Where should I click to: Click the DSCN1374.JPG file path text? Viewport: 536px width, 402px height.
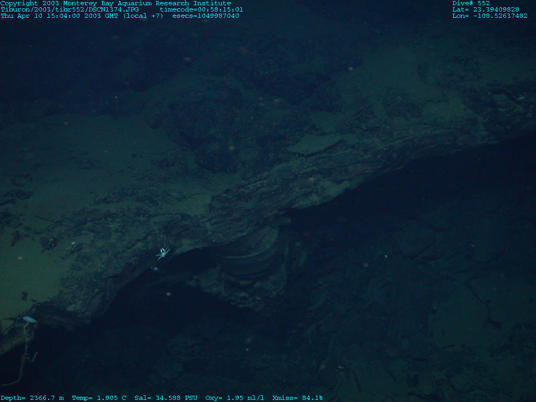(x=70, y=9)
